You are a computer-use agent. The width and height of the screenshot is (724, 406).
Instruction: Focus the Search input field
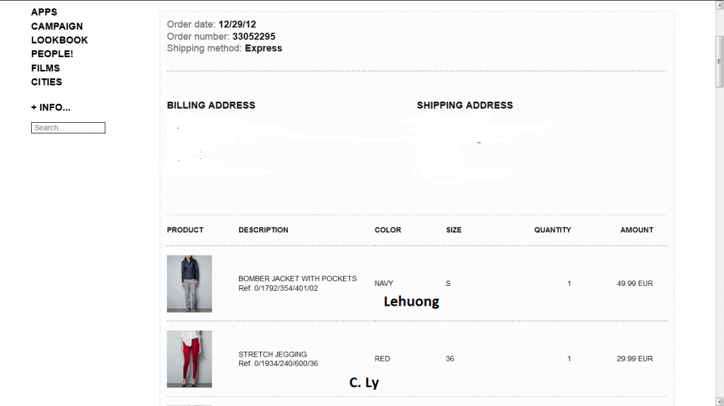(x=68, y=128)
